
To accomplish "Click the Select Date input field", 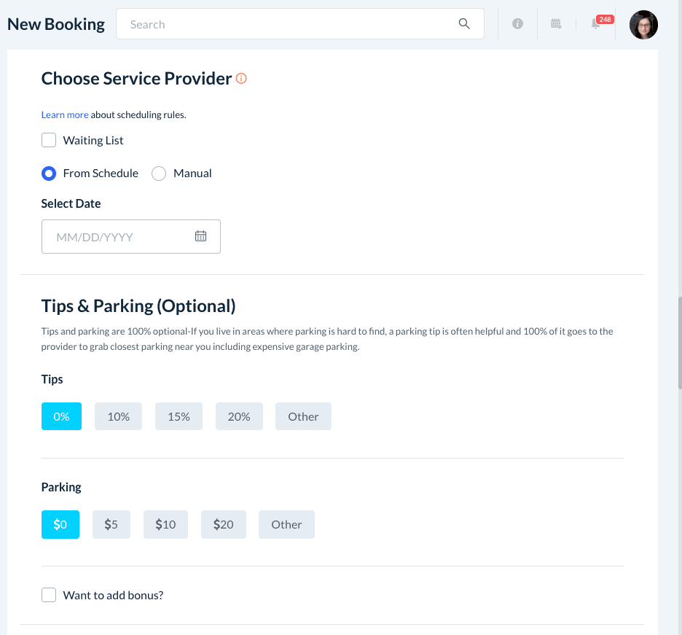I will click(x=117, y=237).
